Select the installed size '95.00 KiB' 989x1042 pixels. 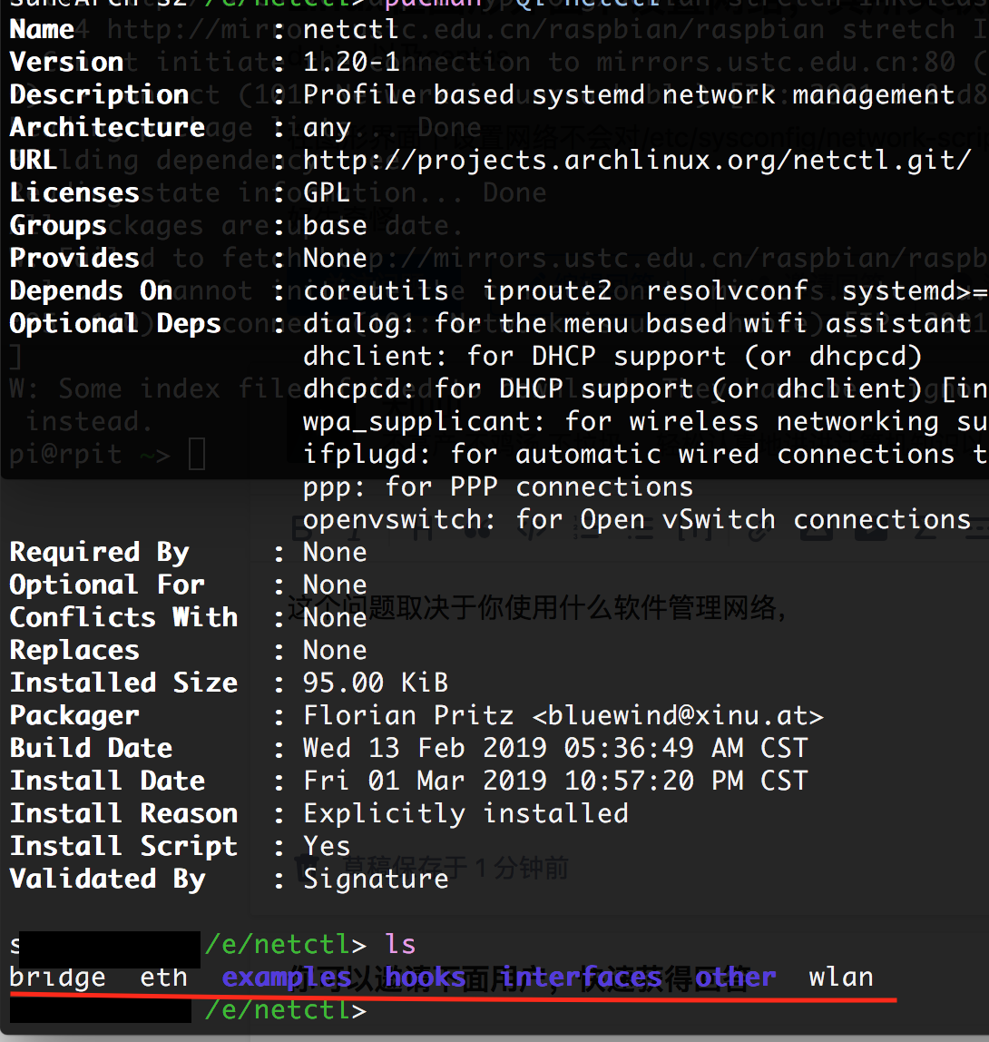pyautogui.click(x=376, y=682)
